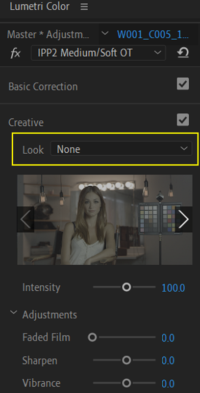Open the Lumetri Color panel menu icon
Screen dimensions: 200x393
84,7
